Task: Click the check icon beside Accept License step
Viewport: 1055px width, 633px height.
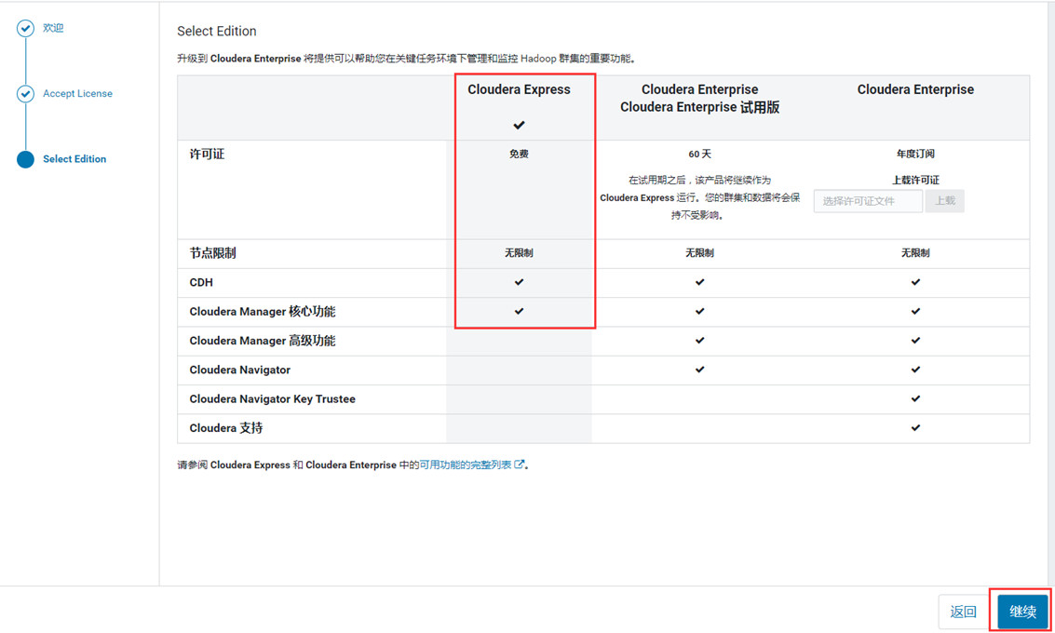Action: (25, 93)
